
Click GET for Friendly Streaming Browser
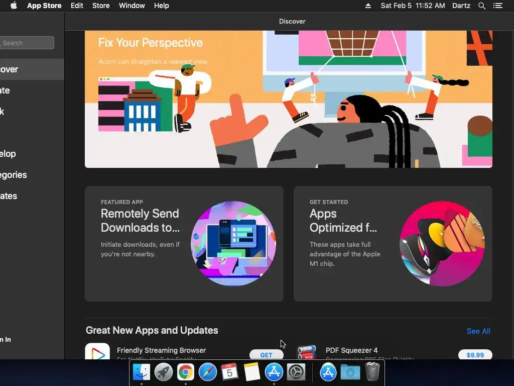pyautogui.click(x=266, y=354)
